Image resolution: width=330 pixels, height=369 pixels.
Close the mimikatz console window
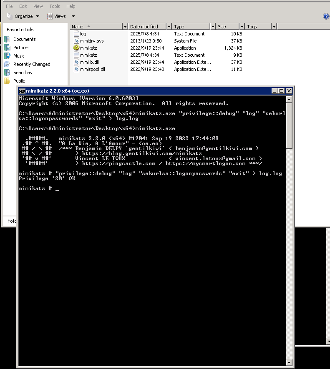coord(289,91)
